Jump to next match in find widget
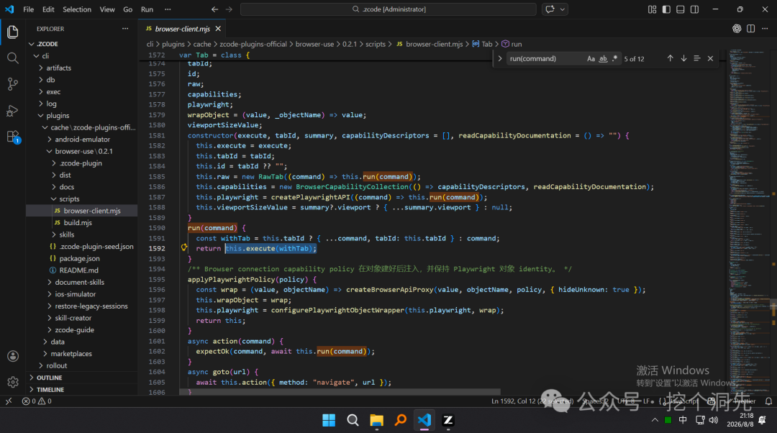Viewport: 777px width, 433px height. [x=683, y=58]
